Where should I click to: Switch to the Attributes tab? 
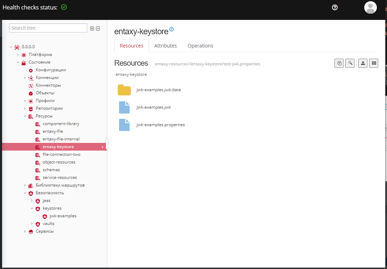click(x=165, y=46)
